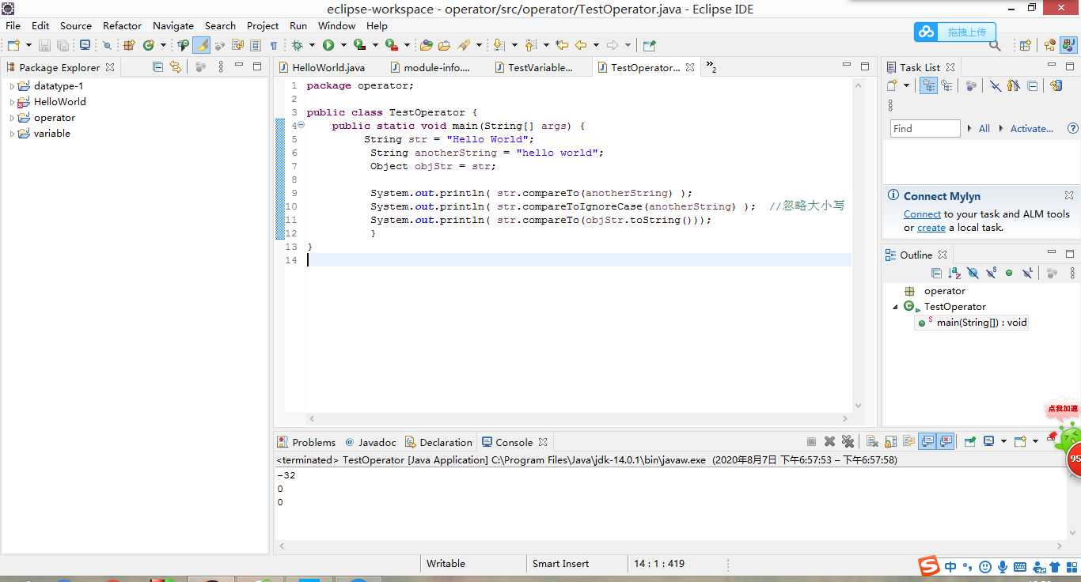This screenshot has height=582, width=1081.
Task: Click the Find field in Task List
Action: coord(925,128)
